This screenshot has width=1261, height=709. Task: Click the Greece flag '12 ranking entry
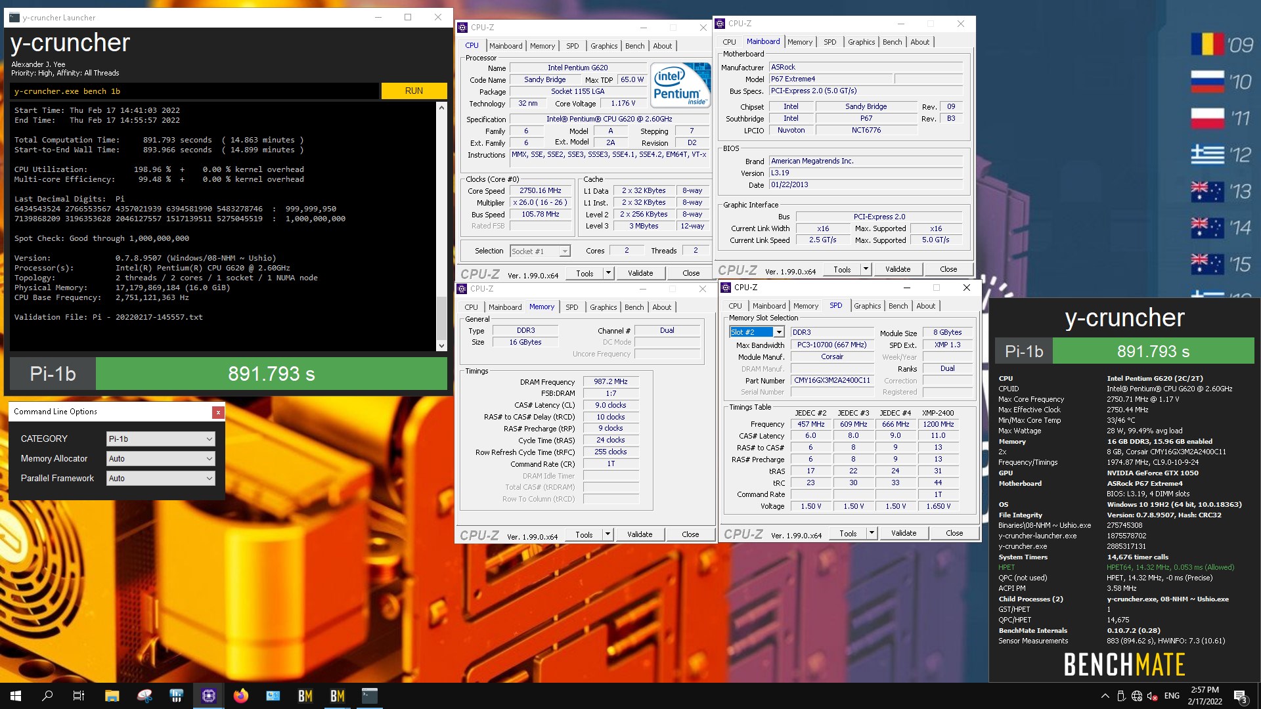coord(1222,155)
